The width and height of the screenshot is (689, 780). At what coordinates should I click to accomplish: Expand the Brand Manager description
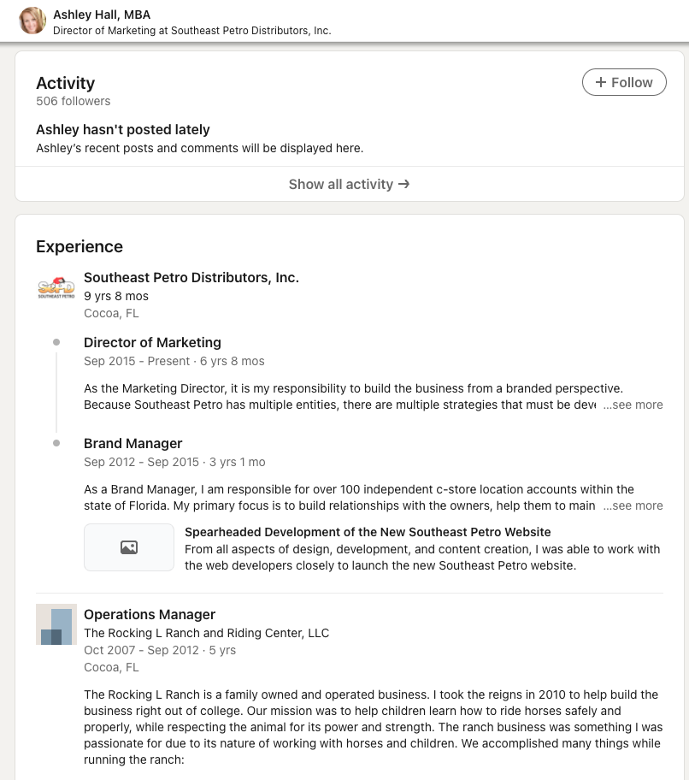[x=633, y=505]
